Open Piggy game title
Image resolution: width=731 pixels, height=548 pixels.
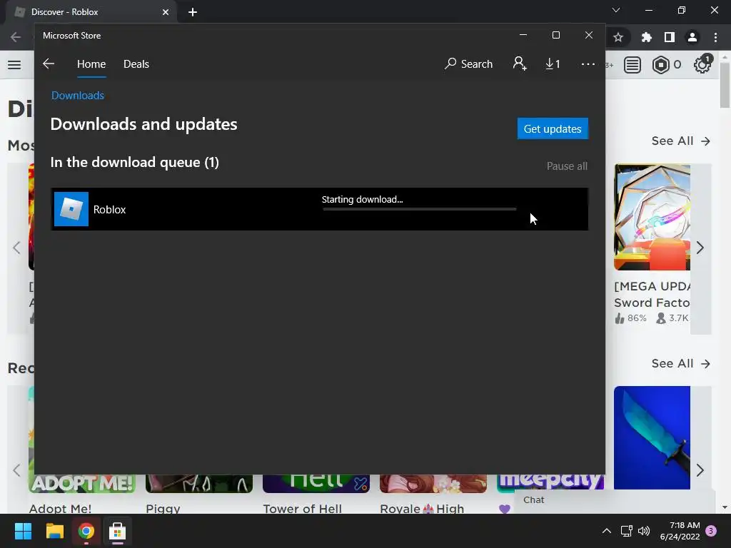tap(163, 508)
